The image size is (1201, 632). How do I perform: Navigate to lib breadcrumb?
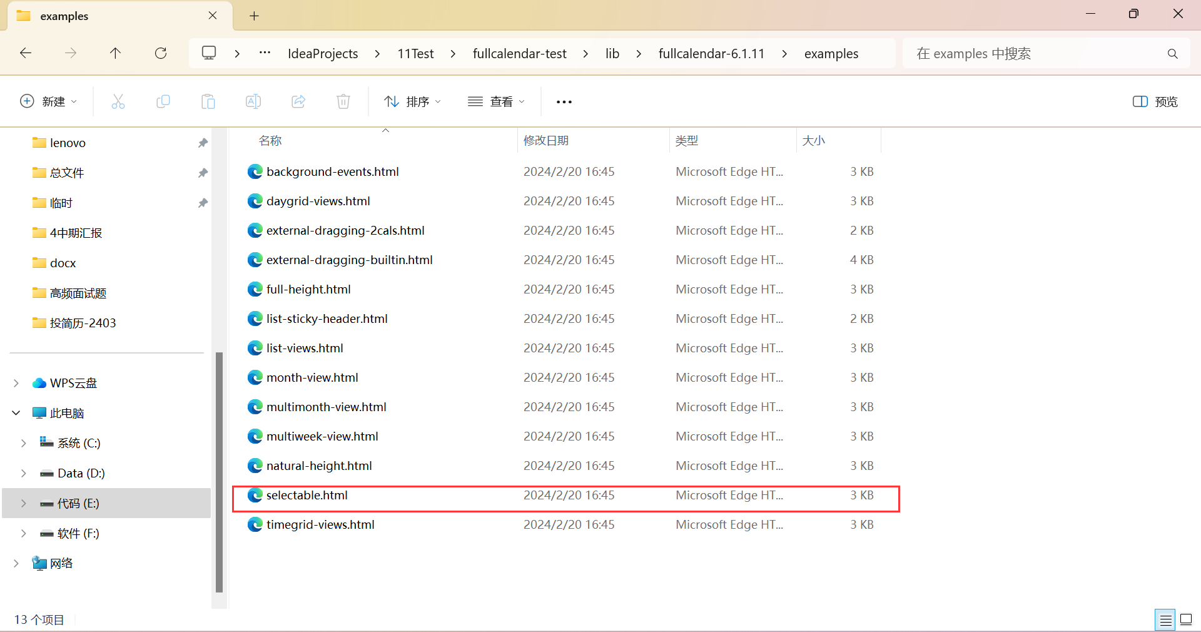[x=612, y=54]
